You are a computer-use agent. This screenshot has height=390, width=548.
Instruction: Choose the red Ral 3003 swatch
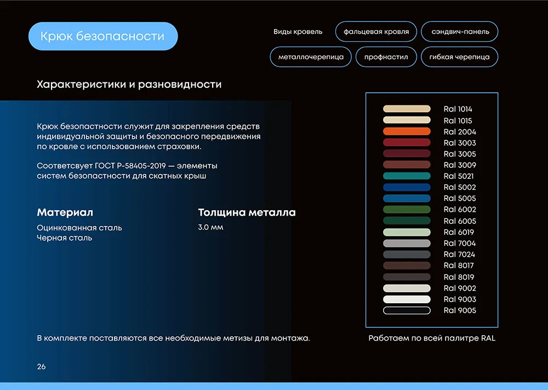click(x=407, y=143)
